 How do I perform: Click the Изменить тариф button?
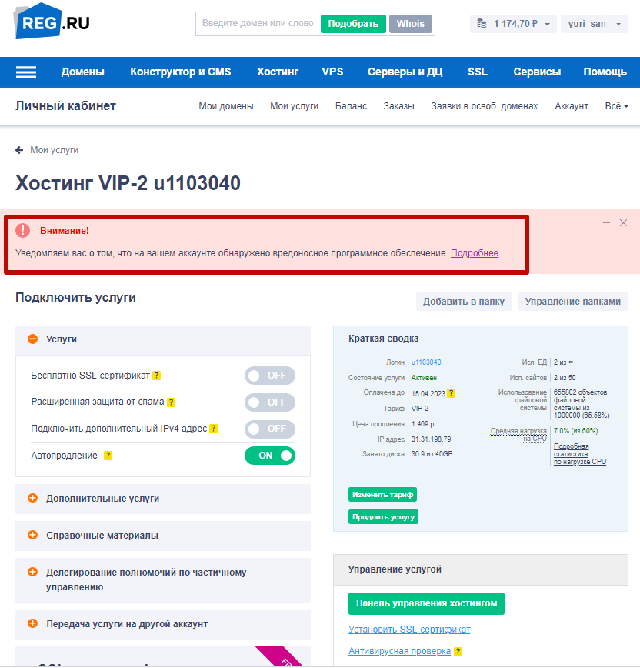382,495
